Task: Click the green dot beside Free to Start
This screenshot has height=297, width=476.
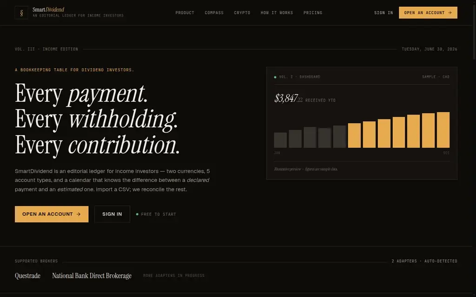Action: 137,214
